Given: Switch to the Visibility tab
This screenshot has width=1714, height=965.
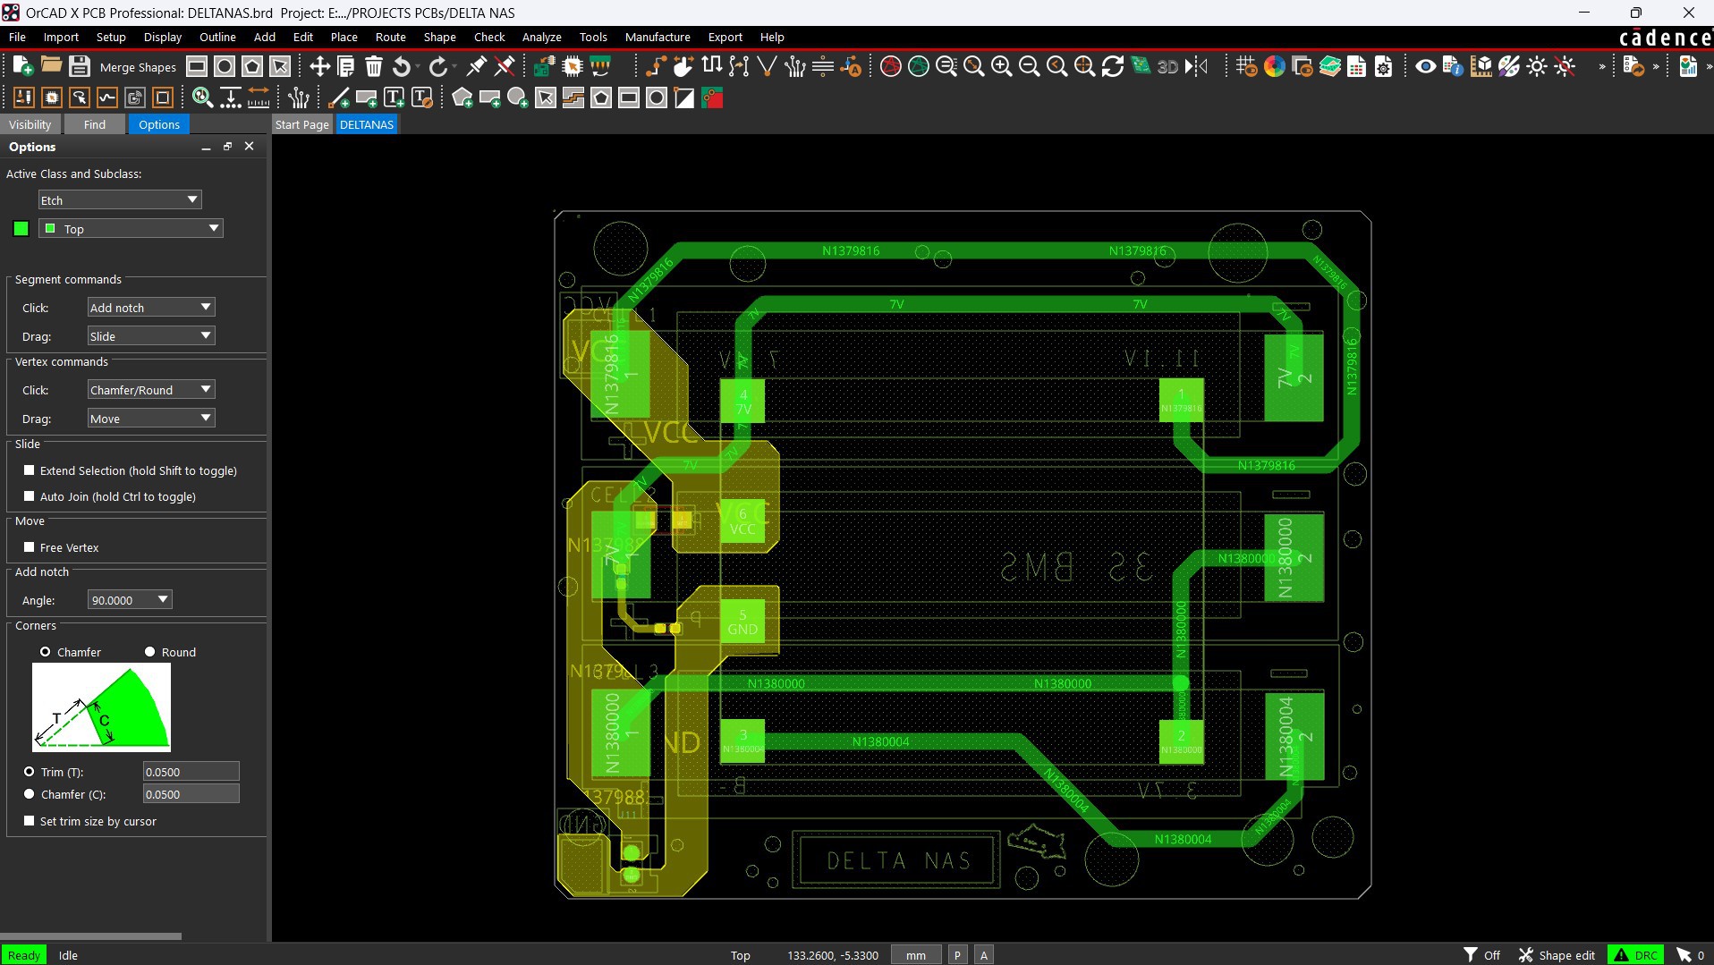Looking at the screenshot, I should tap(30, 124).
